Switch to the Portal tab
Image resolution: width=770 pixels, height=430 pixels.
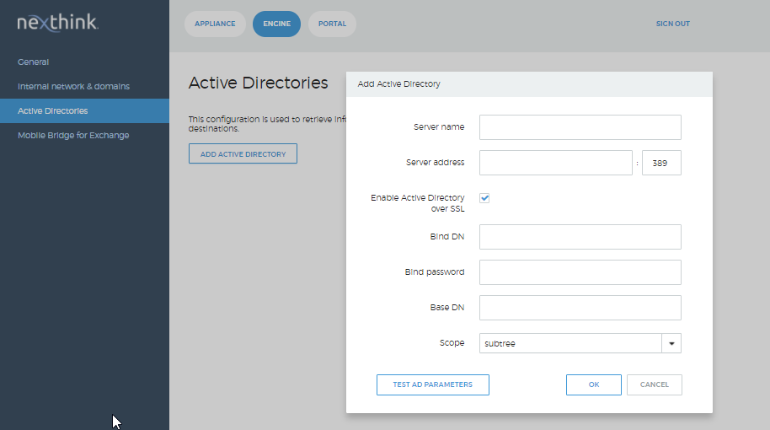pos(332,24)
